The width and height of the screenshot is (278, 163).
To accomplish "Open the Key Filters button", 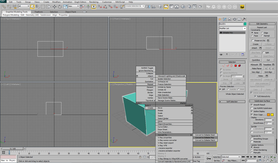I will tap(233, 161).
